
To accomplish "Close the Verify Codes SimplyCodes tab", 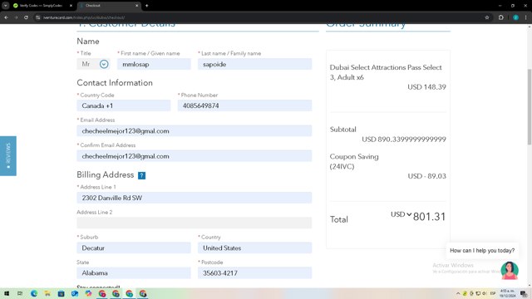I will [71, 6].
